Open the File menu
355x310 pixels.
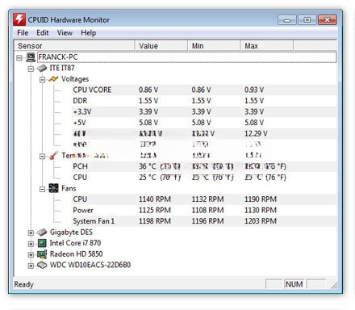point(23,33)
